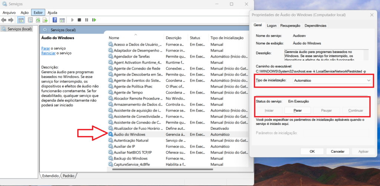Select the Áudio do Windows service row
Viewport: 380px width, 186px height.
(178, 134)
